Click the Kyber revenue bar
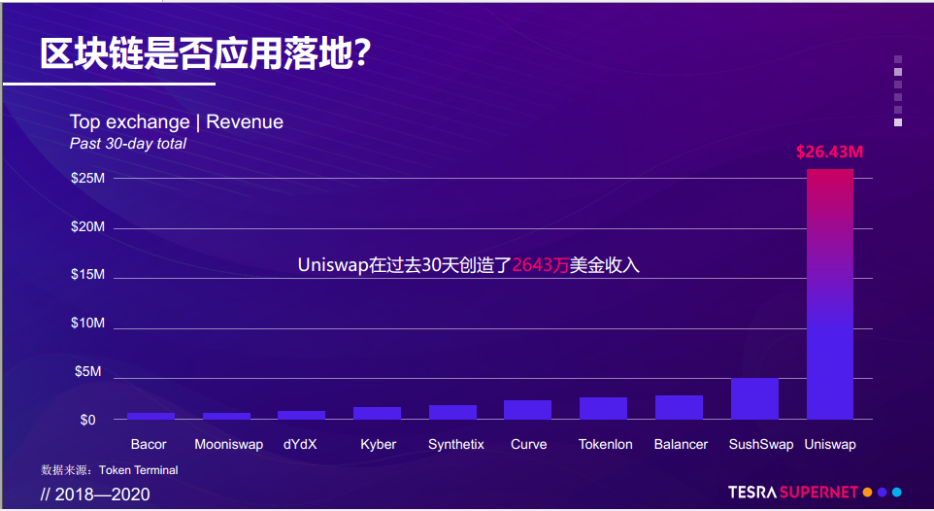Viewport: 934px width, 511px height. coord(377,413)
